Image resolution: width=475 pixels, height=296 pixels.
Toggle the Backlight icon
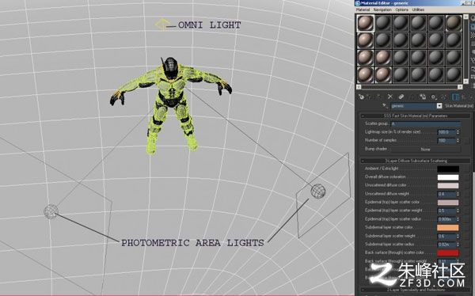point(473,27)
